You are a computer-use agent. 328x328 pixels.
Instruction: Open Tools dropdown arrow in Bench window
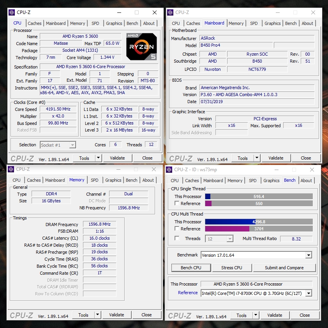(256, 315)
